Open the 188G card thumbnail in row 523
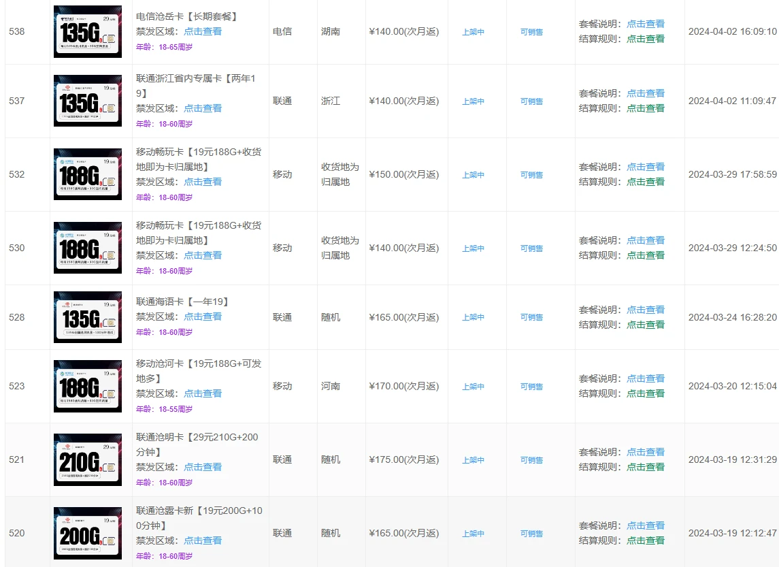The width and height of the screenshot is (779, 567). click(x=88, y=386)
